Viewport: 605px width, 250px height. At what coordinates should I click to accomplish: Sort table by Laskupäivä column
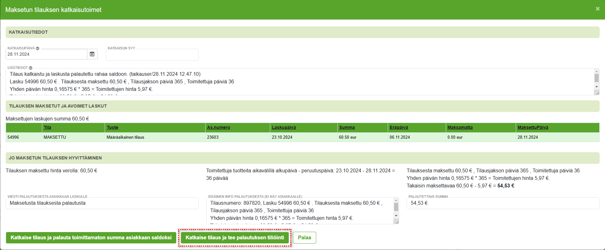click(284, 127)
